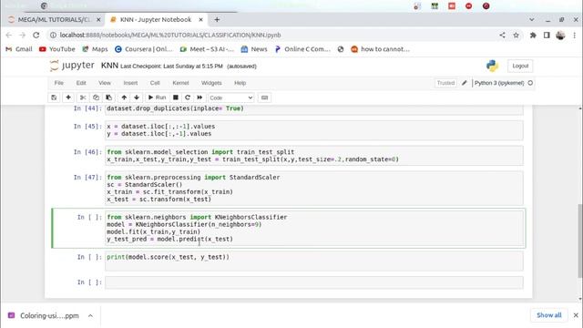
Task: Close the KNN - Jupyter Notebook tab
Action: pos(200,20)
